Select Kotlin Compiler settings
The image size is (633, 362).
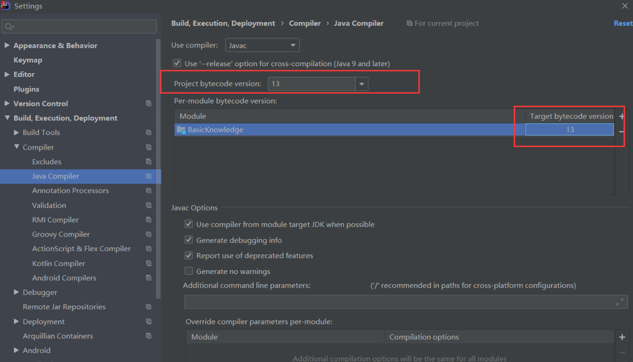click(58, 264)
